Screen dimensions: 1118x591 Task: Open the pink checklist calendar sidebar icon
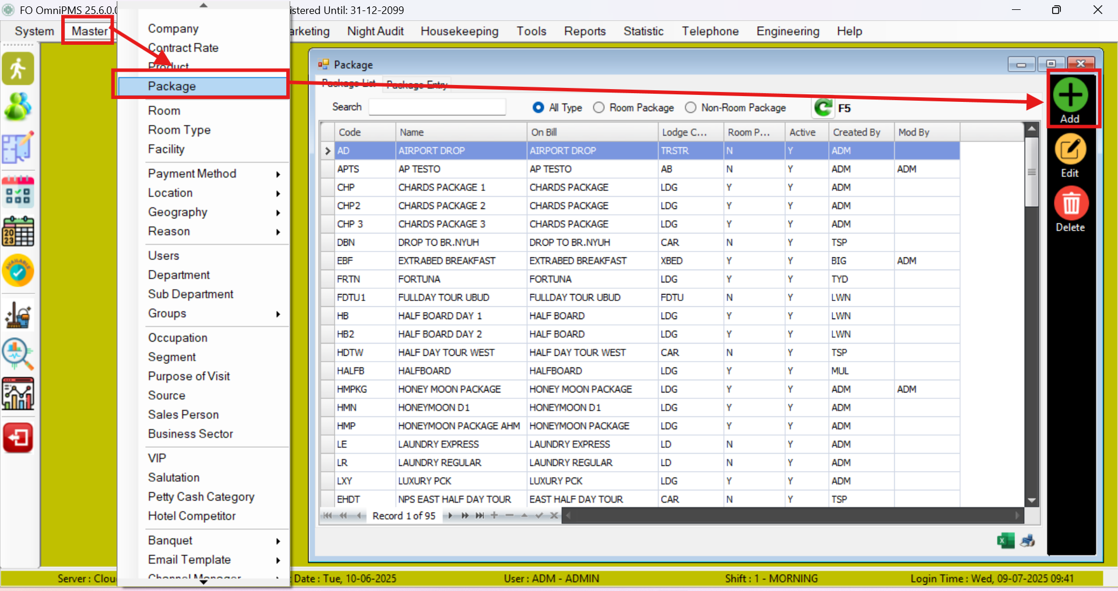click(18, 192)
